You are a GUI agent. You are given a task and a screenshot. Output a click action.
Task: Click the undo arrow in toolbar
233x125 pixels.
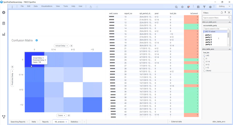point(91,7)
